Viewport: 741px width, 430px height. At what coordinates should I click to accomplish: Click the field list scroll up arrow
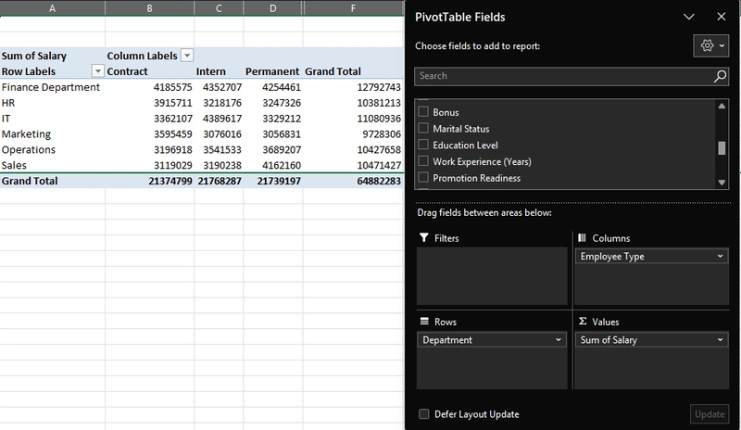pyautogui.click(x=722, y=106)
